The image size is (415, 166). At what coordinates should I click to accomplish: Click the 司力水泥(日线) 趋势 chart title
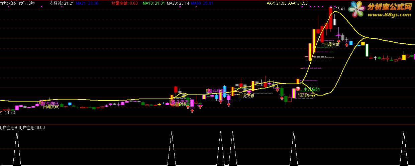tap(17, 3)
